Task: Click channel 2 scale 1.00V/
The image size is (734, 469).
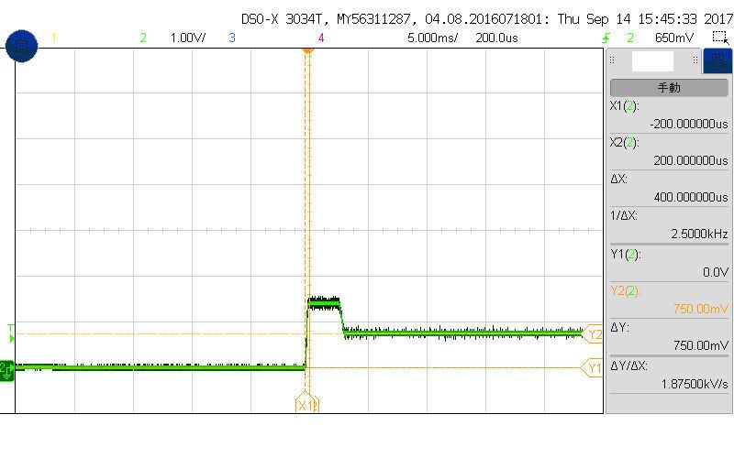Action: click(188, 38)
